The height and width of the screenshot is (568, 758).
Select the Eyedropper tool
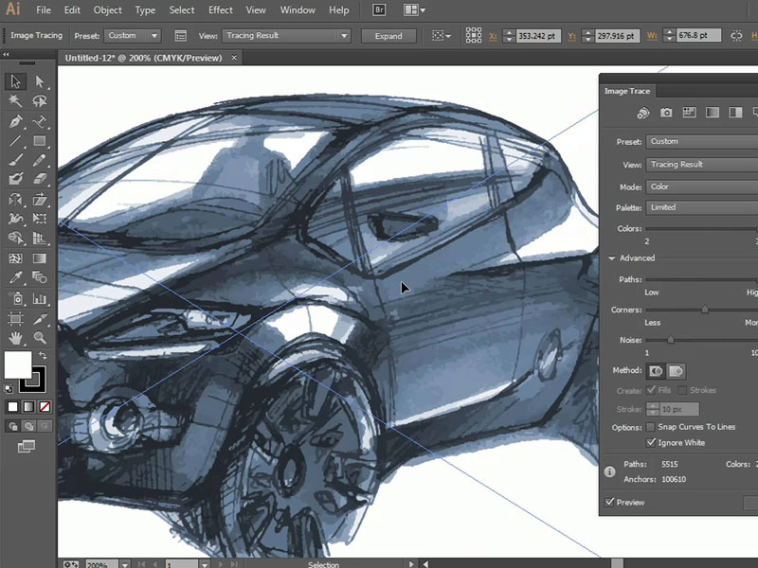click(15, 277)
